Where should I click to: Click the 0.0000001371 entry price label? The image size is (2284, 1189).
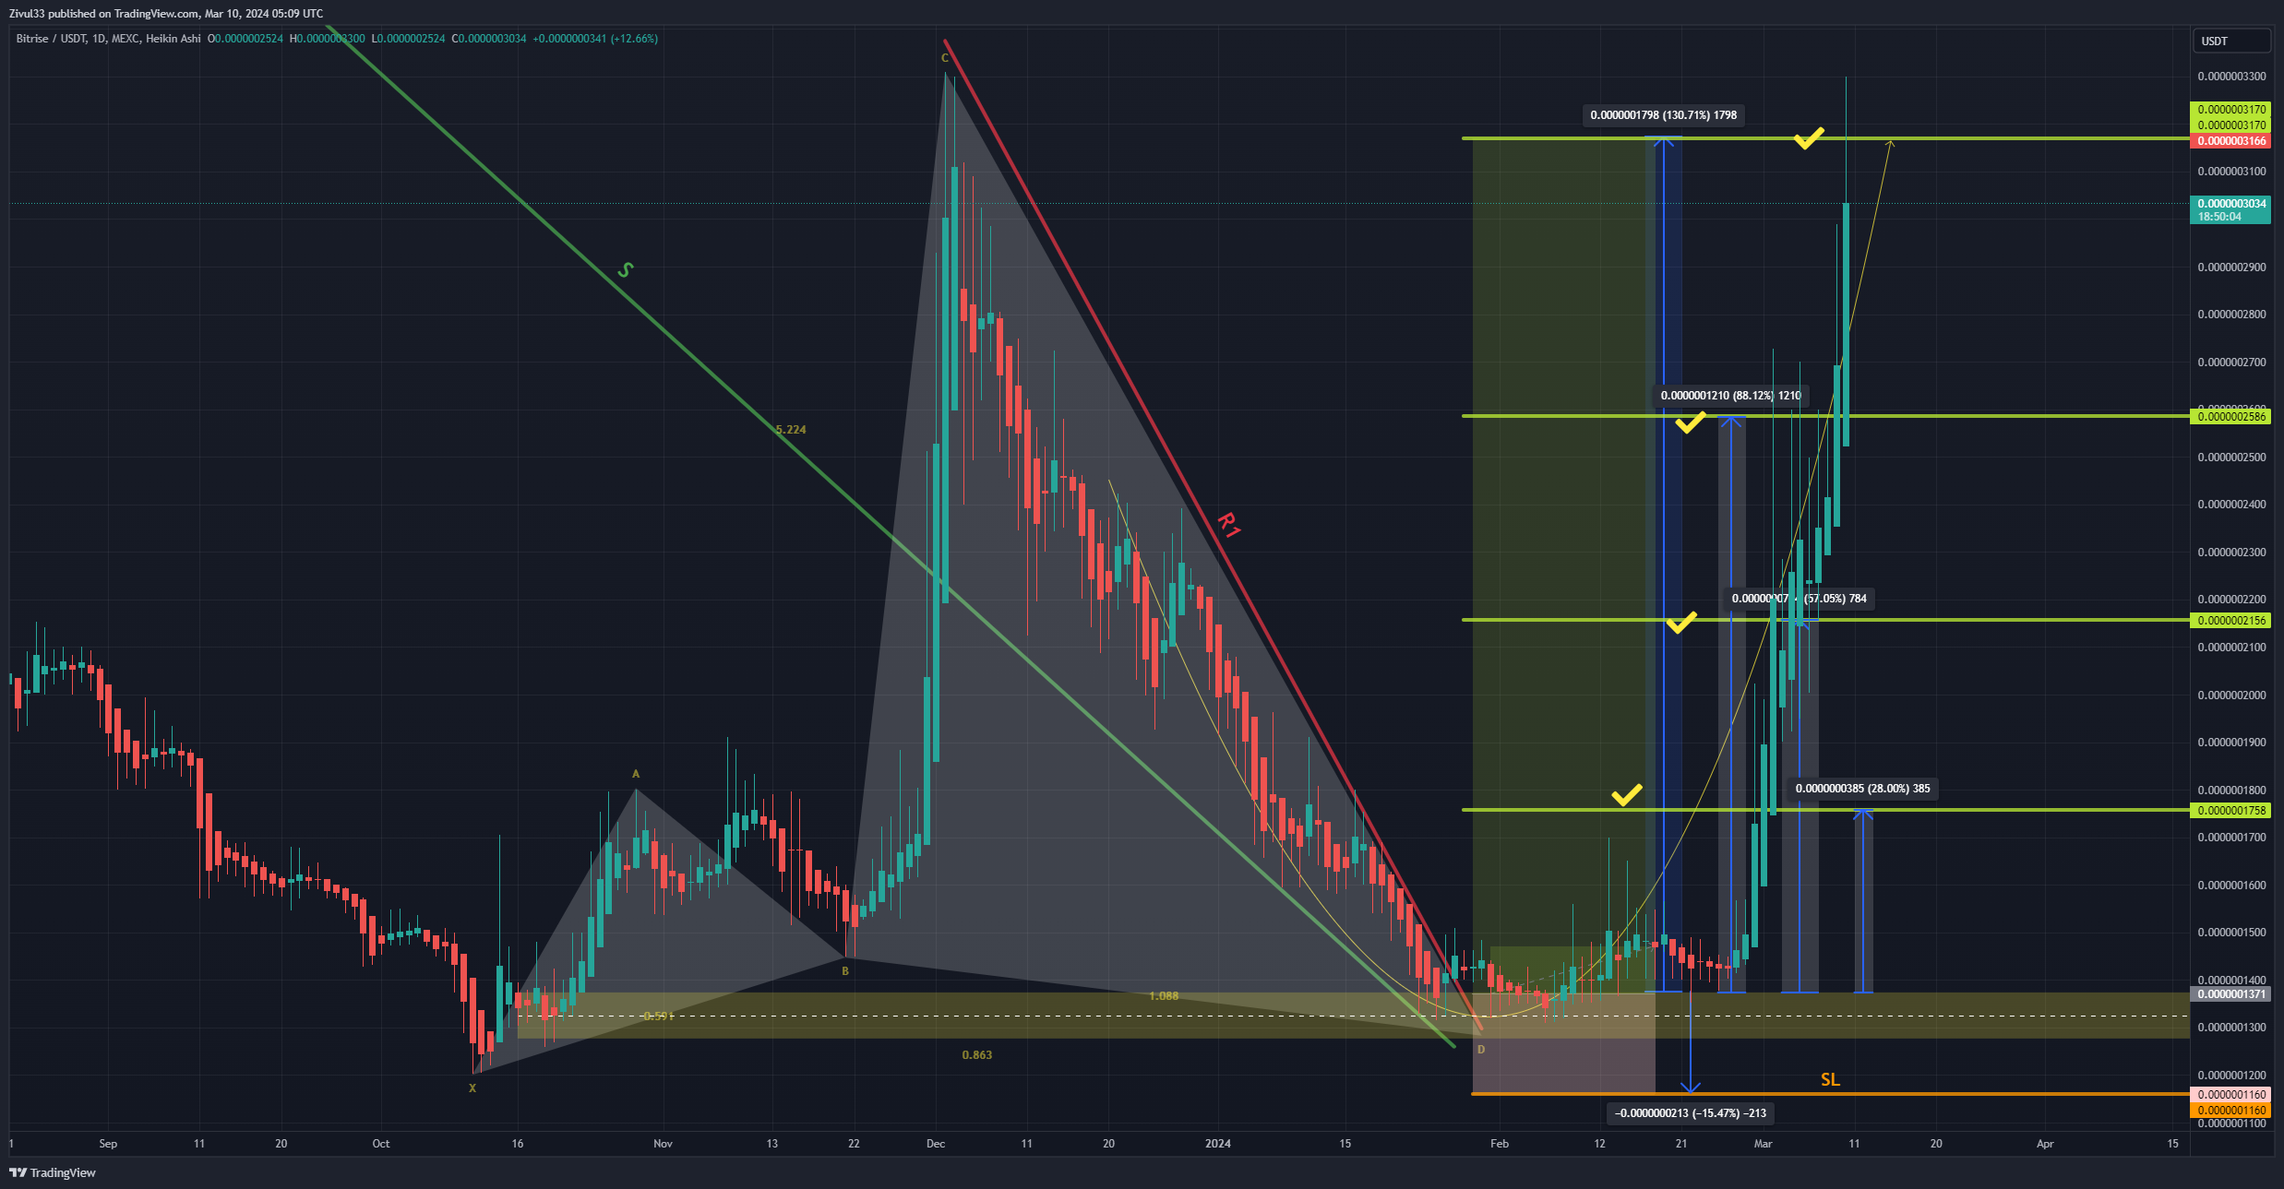point(2230,993)
